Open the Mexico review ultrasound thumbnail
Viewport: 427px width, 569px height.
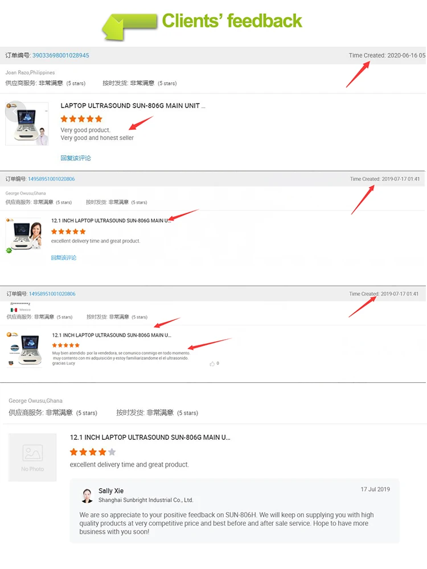(24, 349)
